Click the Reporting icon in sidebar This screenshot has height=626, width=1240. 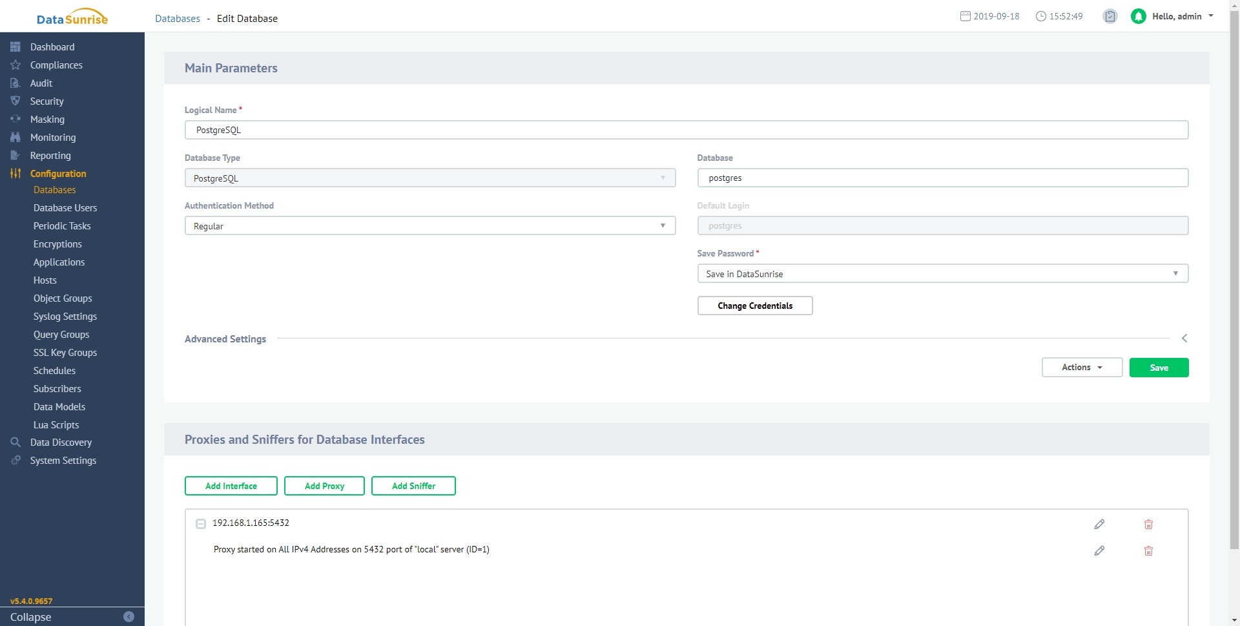(15, 155)
